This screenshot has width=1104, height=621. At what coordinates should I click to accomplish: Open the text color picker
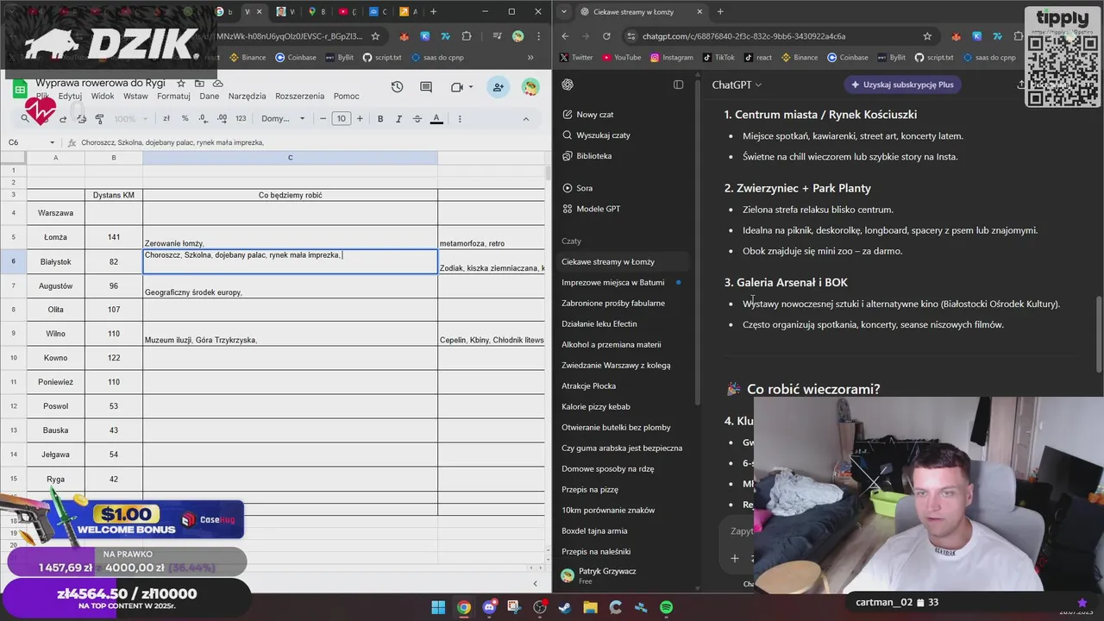pyautogui.click(x=436, y=119)
